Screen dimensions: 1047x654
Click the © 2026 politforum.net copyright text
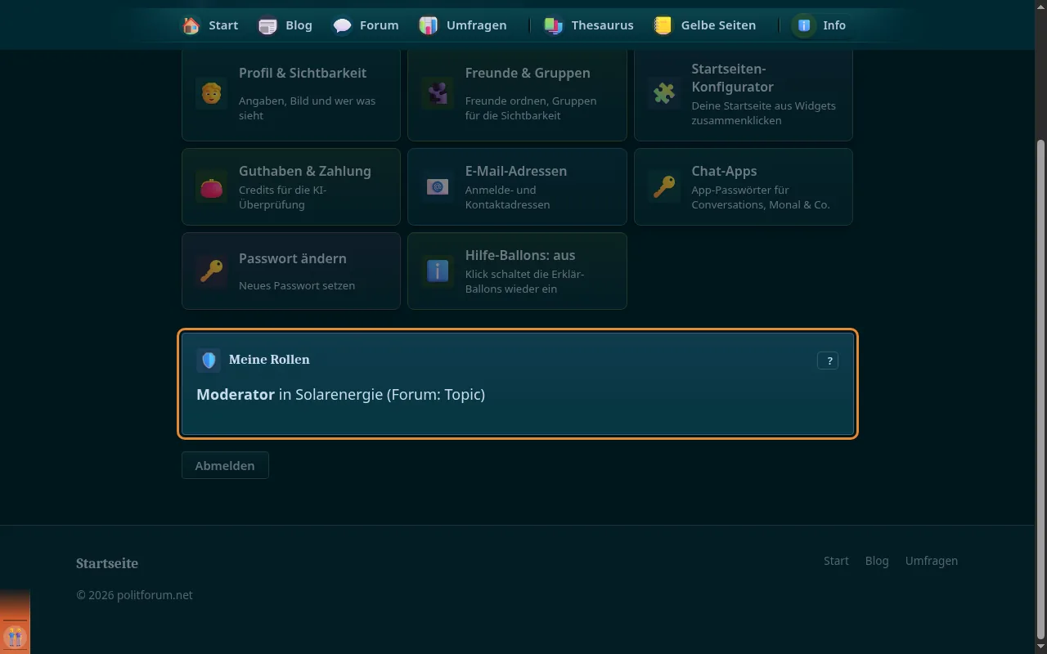135,595
